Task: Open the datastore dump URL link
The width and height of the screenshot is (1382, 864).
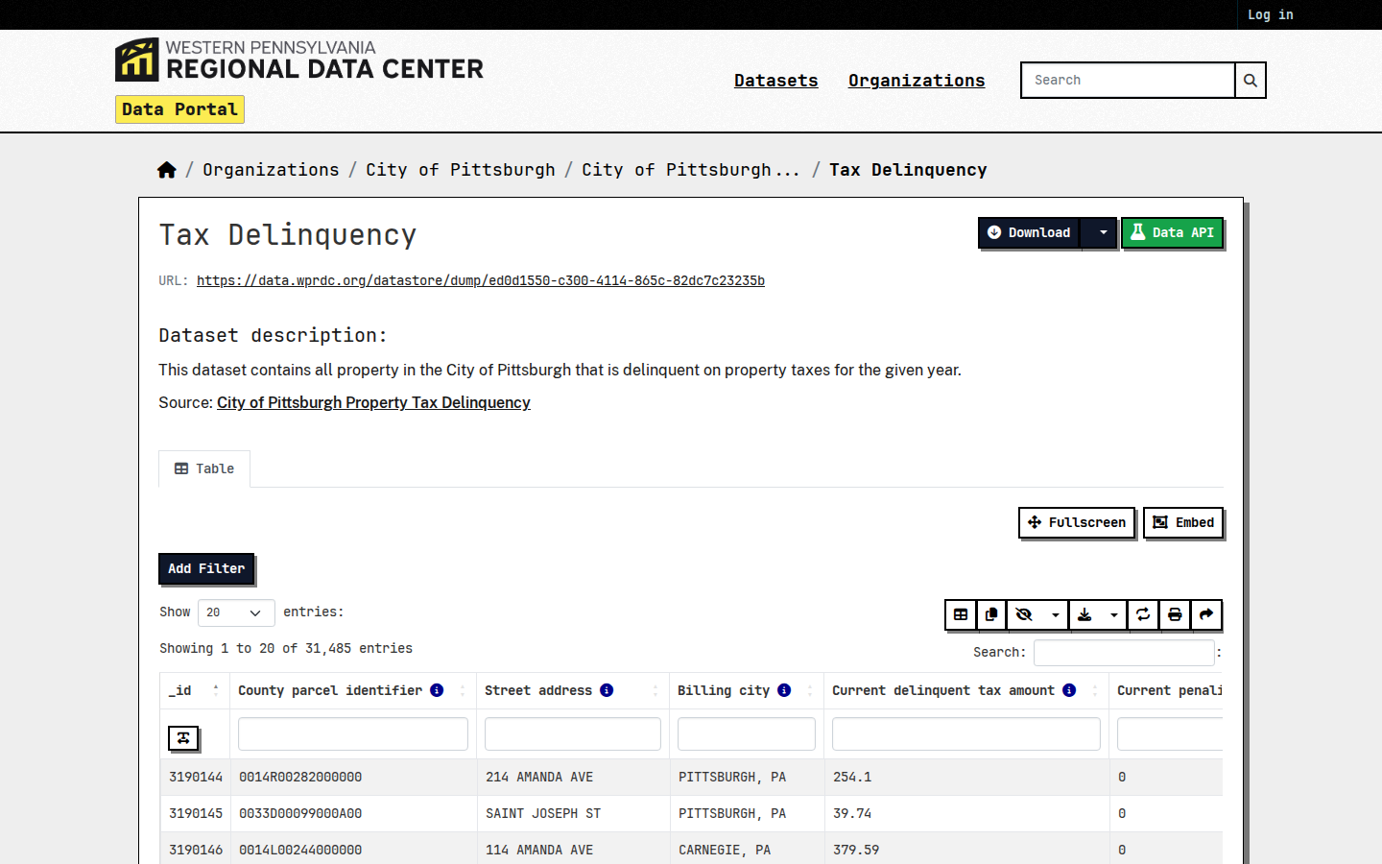Action: (x=481, y=280)
